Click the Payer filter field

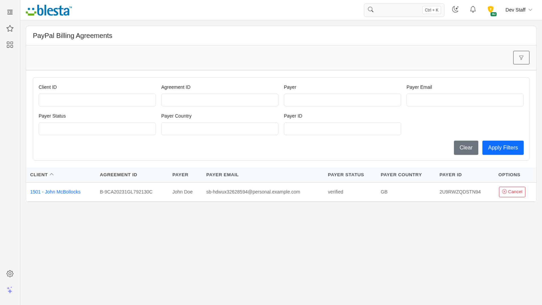tap(342, 100)
